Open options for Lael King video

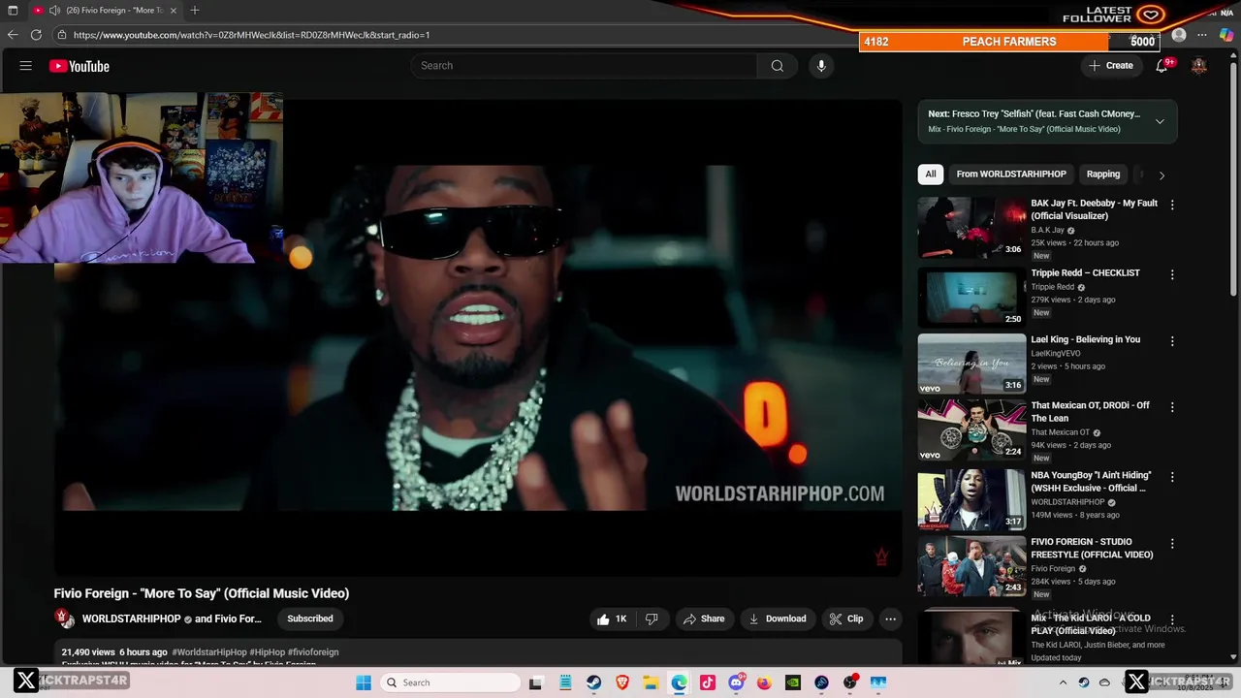(1172, 341)
